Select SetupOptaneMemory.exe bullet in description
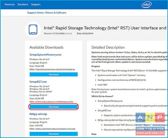Image resolution: width=168 pixels, height=138 pixels. 110,101
